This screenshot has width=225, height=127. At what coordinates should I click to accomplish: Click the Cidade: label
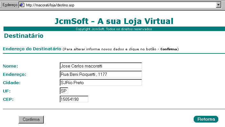[12, 83]
